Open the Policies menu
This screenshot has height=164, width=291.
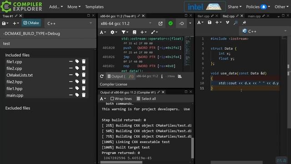coord(253,7)
